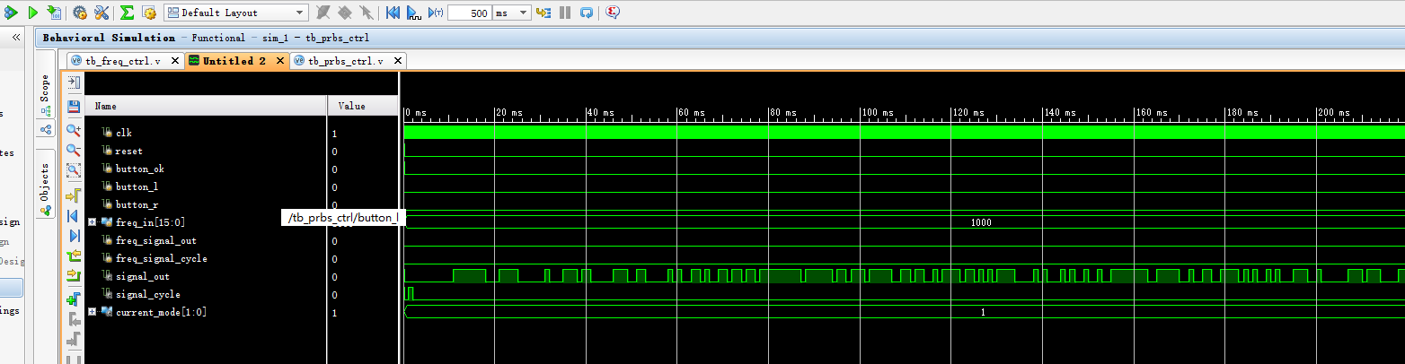
Task: Expand the freq_in[15:0] bus signal
Action: pyautogui.click(x=92, y=222)
